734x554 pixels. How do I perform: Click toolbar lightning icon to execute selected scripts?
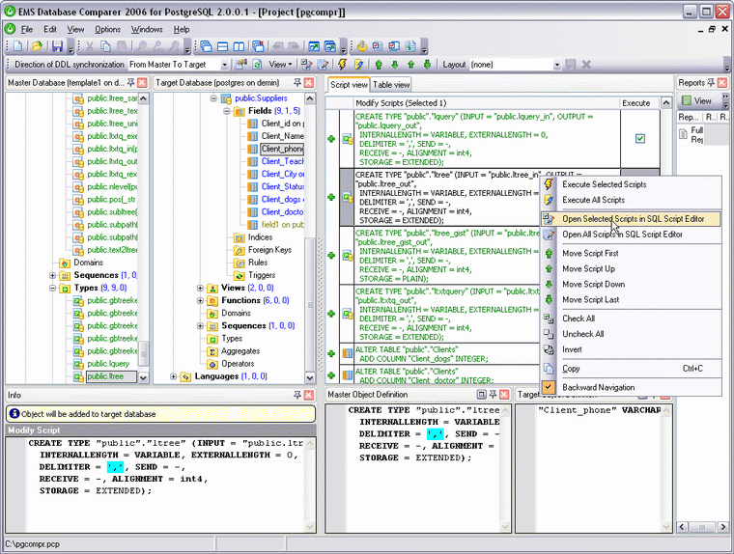(x=342, y=65)
